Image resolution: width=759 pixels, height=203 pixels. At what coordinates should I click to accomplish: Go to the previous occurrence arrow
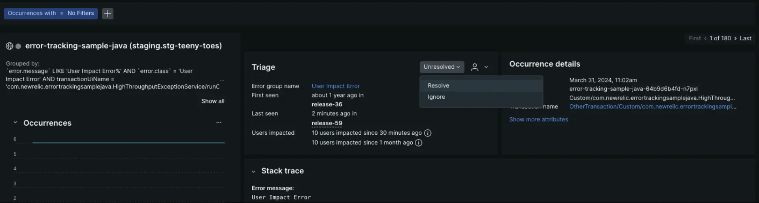click(705, 38)
